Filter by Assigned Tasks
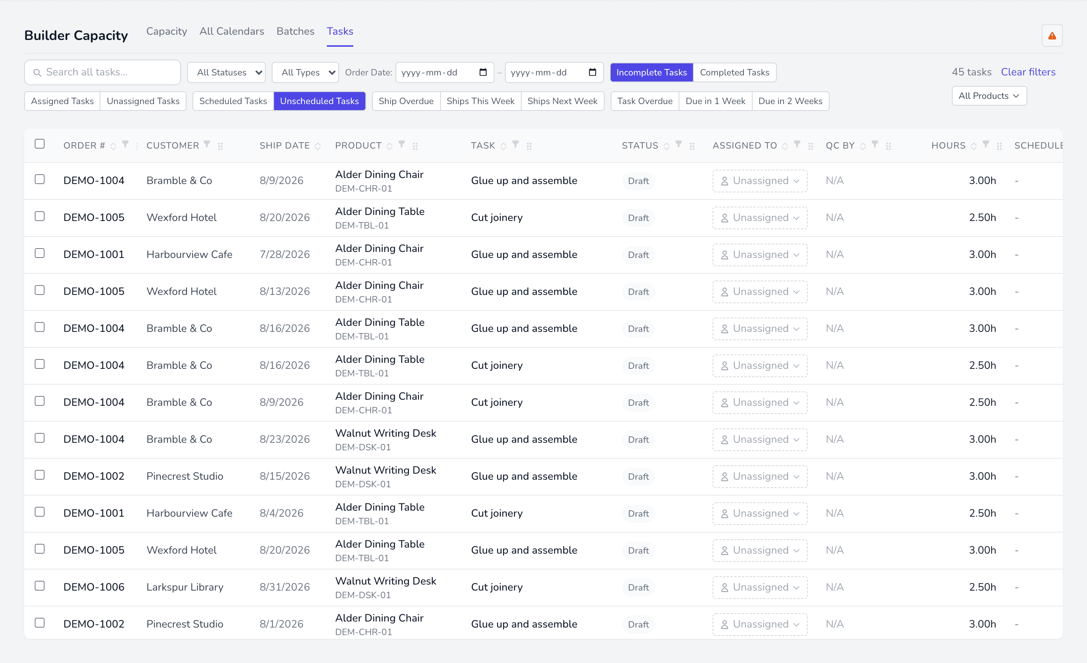This screenshot has width=1087, height=663. pyautogui.click(x=62, y=101)
